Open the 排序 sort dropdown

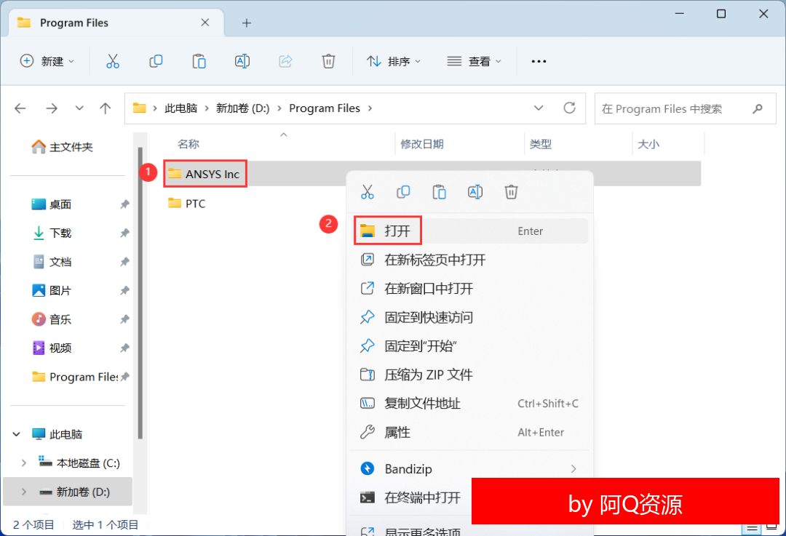394,62
